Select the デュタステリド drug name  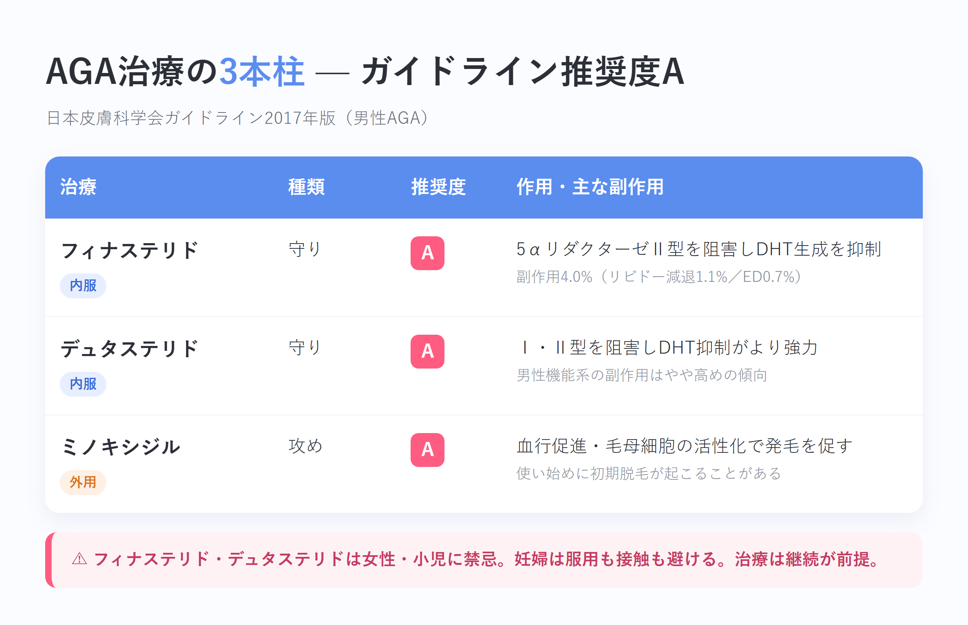coord(130,349)
